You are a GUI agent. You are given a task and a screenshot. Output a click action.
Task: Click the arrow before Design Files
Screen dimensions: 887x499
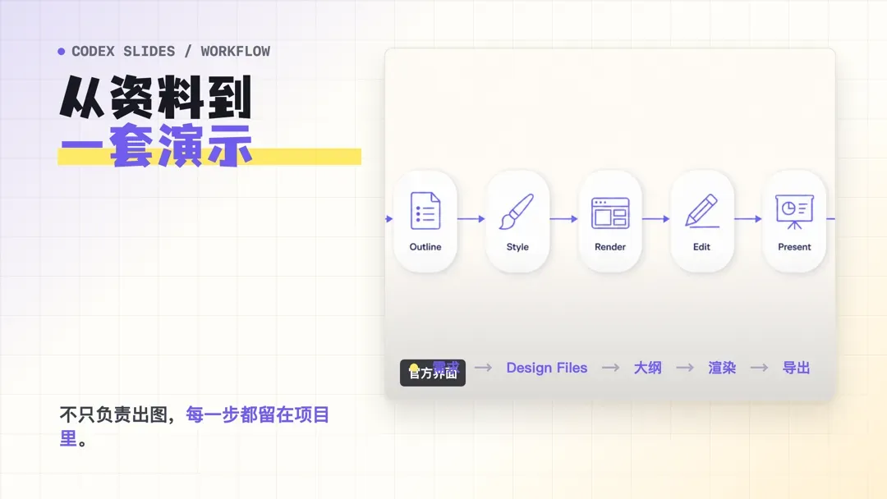[483, 368]
